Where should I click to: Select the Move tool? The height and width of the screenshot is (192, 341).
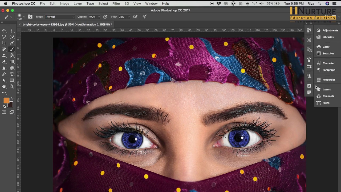click(x=4, y=31)
